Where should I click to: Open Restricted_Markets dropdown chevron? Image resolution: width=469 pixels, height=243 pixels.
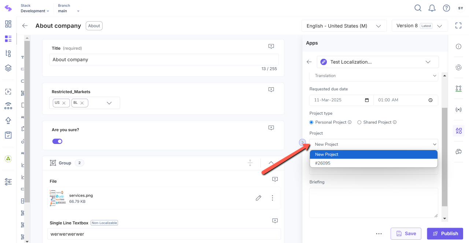[x=109, y=103]
